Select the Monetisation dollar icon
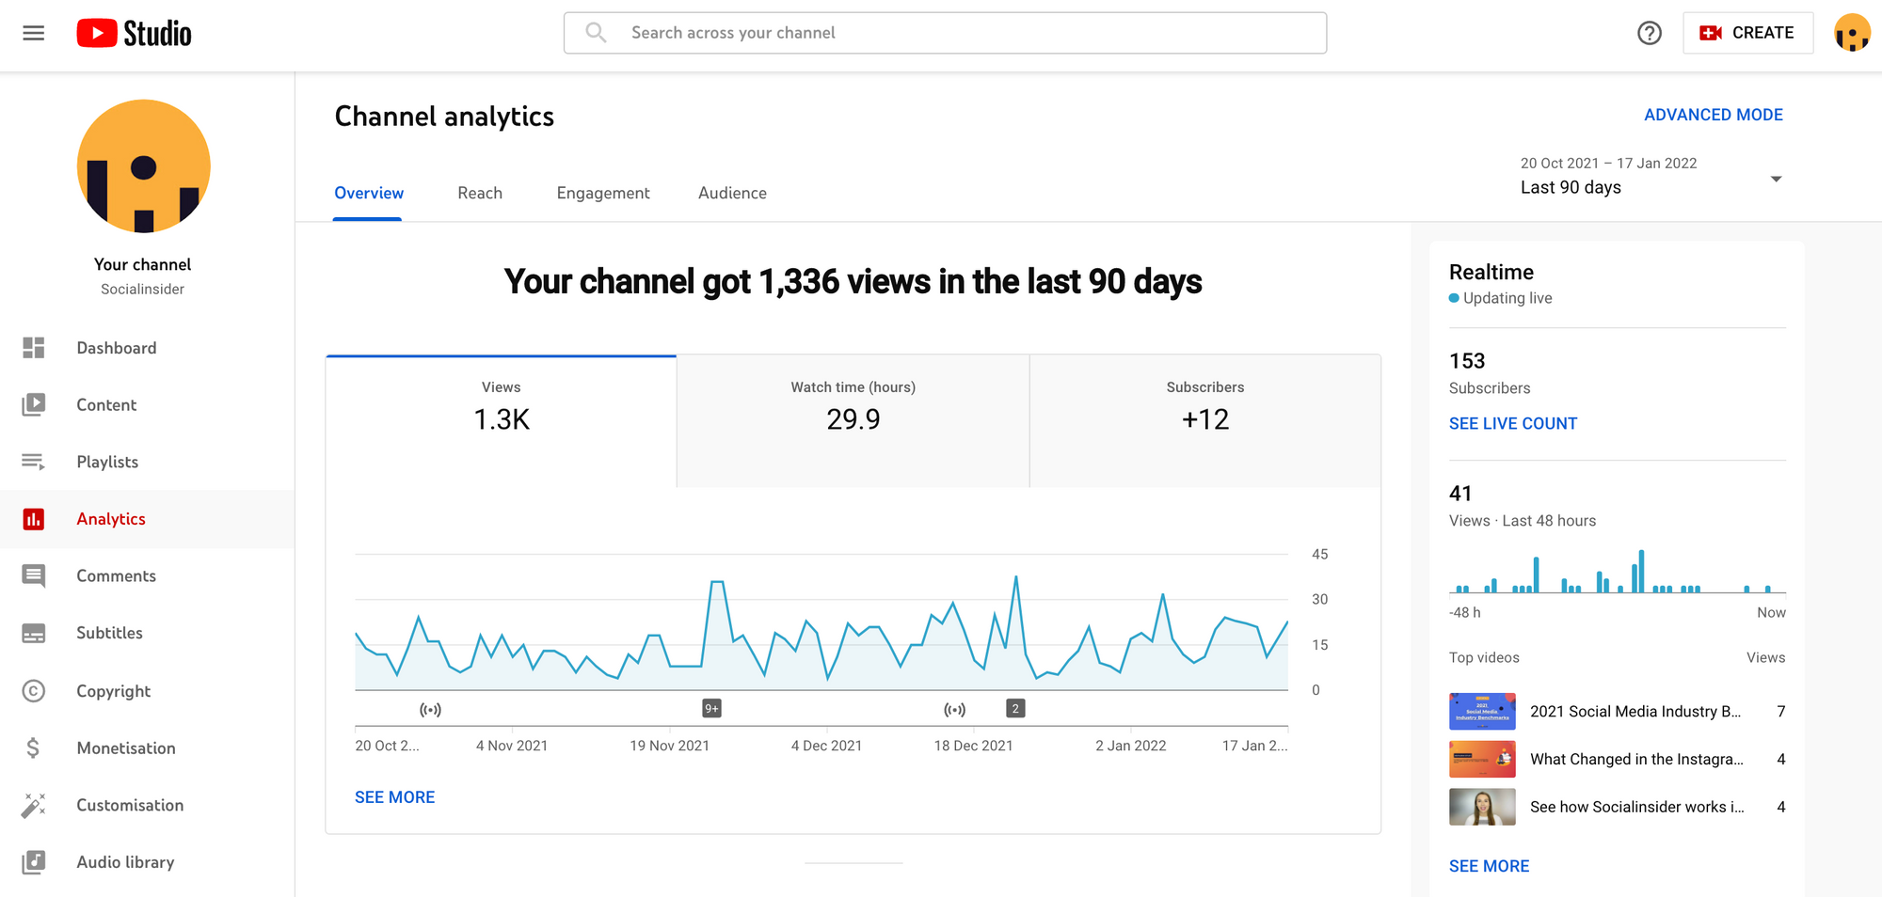1882x897 pixels. [34, 747]
